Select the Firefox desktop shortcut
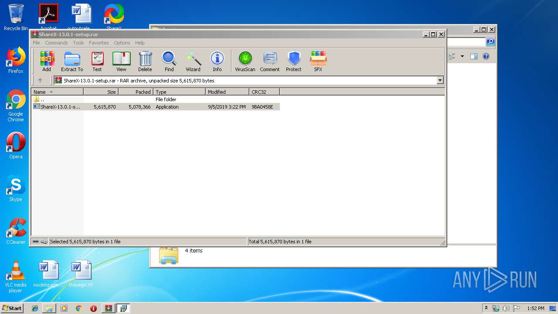This screenshot has height=314, width=558. click(x=16, y=60)
